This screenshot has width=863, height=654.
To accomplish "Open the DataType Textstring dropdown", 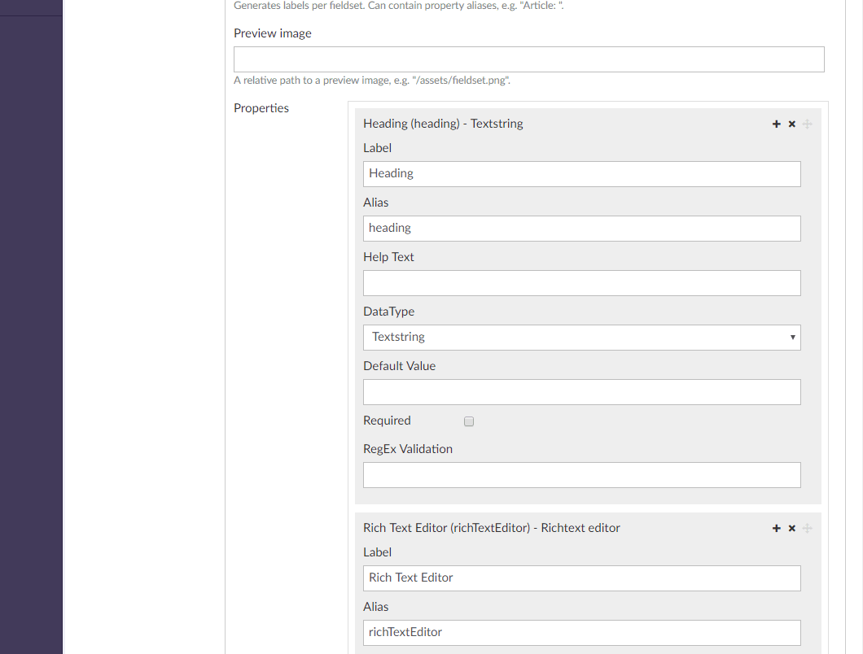I will [x=582, y=338].
